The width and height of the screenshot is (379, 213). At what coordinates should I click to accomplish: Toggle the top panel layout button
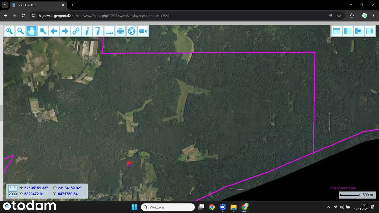coord(336,31)
